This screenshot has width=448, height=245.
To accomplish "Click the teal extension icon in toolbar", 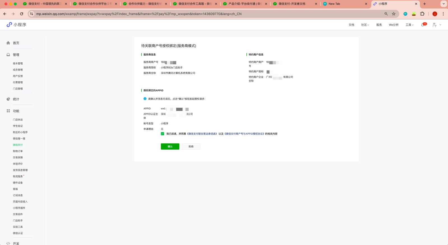I will point(405,14).
